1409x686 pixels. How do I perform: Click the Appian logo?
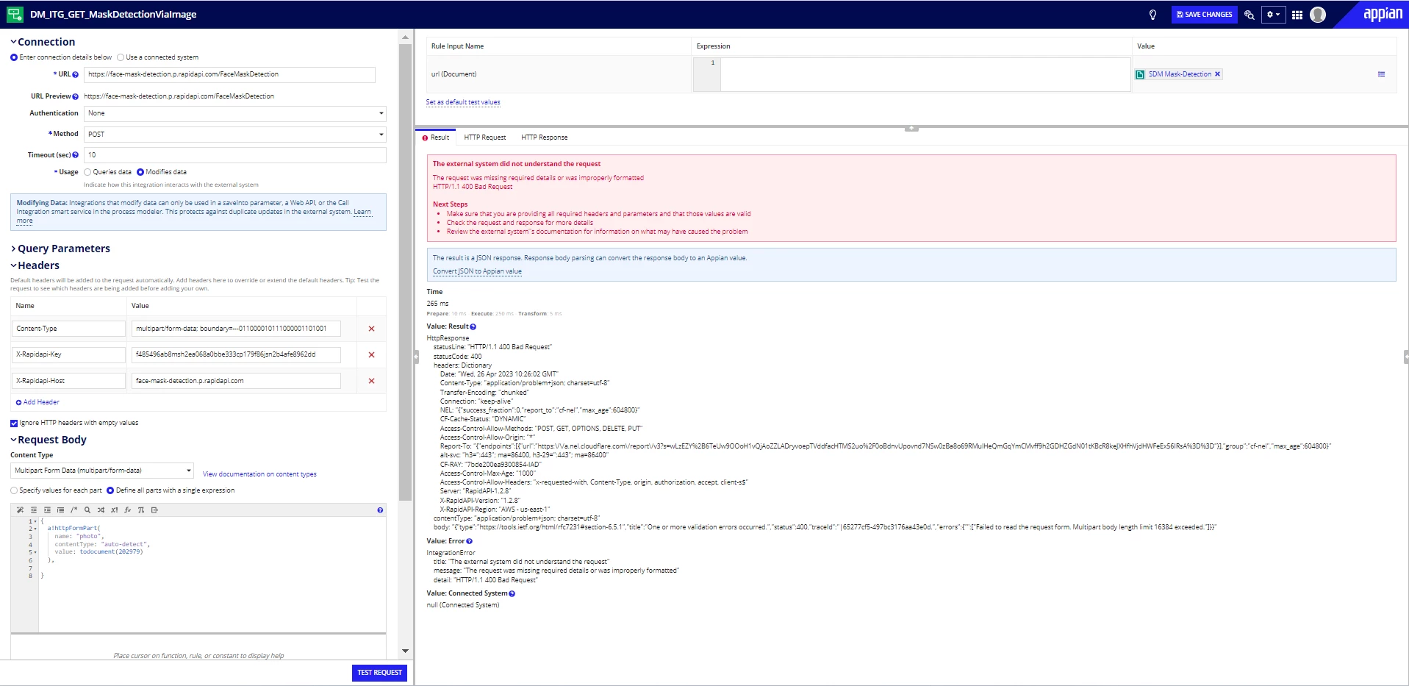pyautogui.click(x=1383, y=14)
